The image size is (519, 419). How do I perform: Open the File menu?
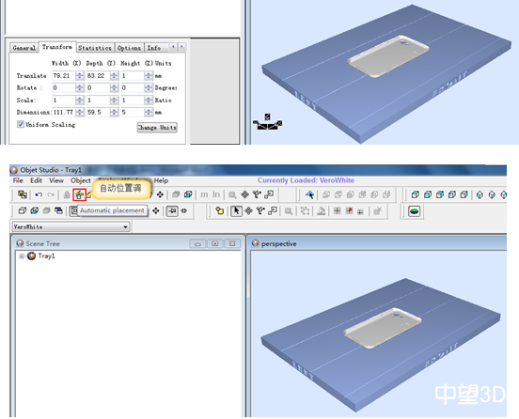[18, 180]
